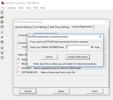Screen dimensions: 113x100
Task: Open the Edit menu
Action: (x=35, y=8)
